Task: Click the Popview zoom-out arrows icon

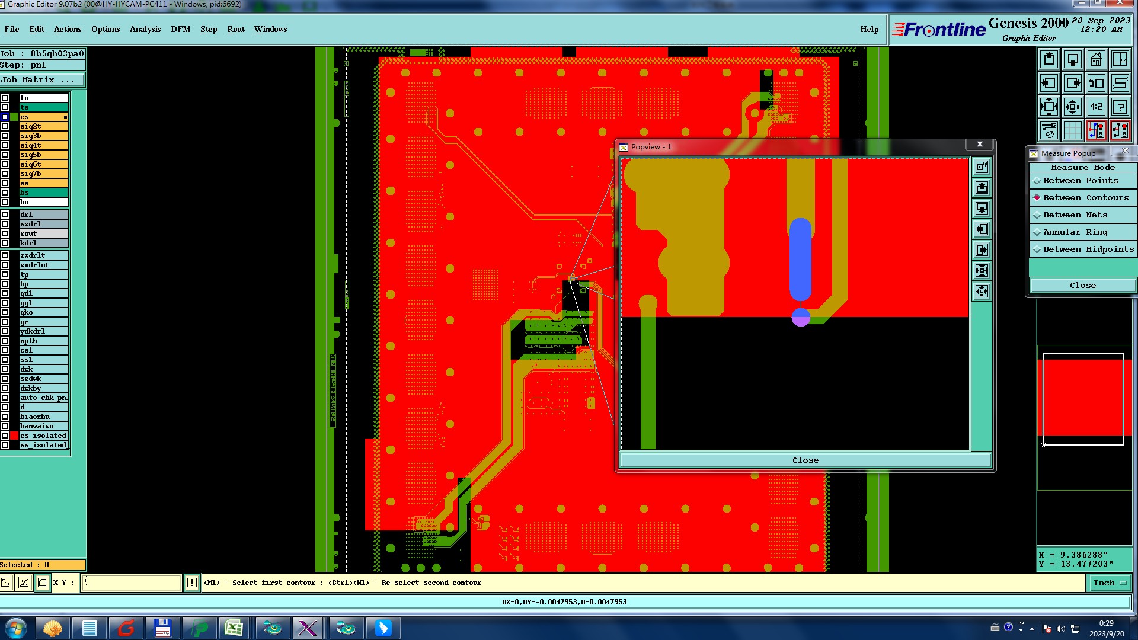Action: click(x=982, y=291)
